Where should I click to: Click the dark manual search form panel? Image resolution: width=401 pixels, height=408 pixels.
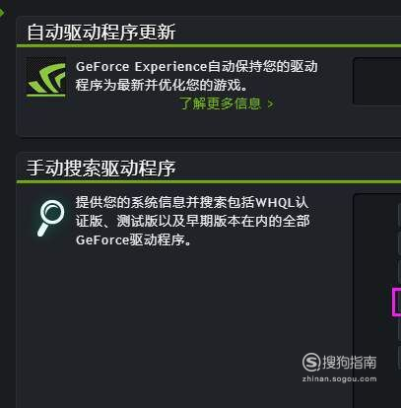tap(377, 301)
